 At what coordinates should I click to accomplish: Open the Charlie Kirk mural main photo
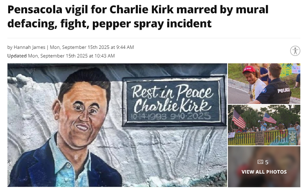(117, 125)
